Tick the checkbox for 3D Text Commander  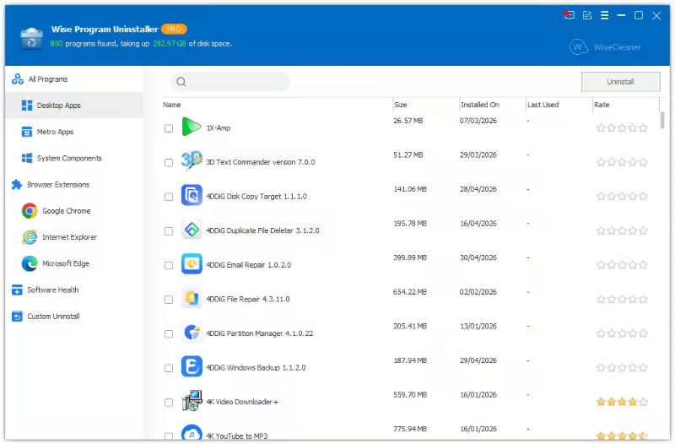(x=169, y=163)
